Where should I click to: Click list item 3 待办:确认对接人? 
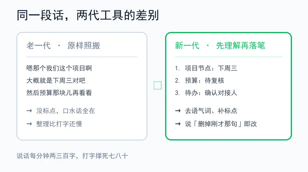tap(206, 93)
